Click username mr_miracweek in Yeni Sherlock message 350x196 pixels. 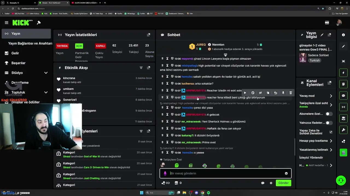click(x=191, y=121)
